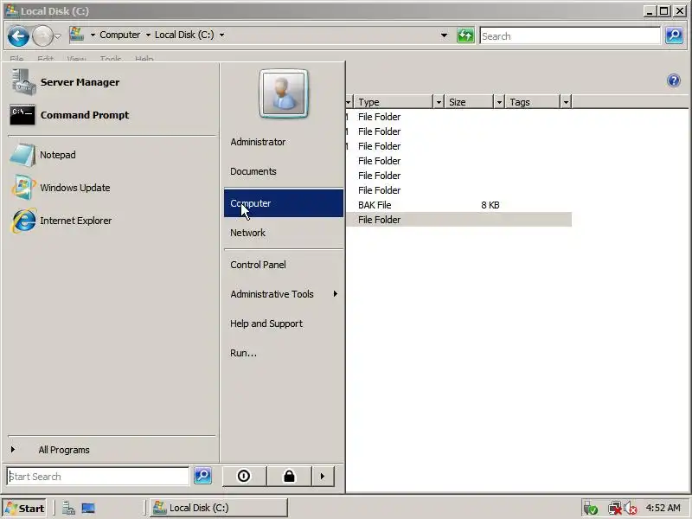Viewport: 692px width, 519px height.
Task: Click the address bar computer icon
Action: pyautogui.click(x=77, y=35)
